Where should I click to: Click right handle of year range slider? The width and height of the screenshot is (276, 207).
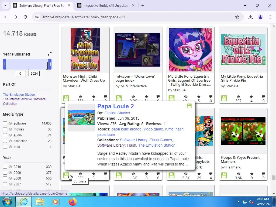[x=50, y=64]
